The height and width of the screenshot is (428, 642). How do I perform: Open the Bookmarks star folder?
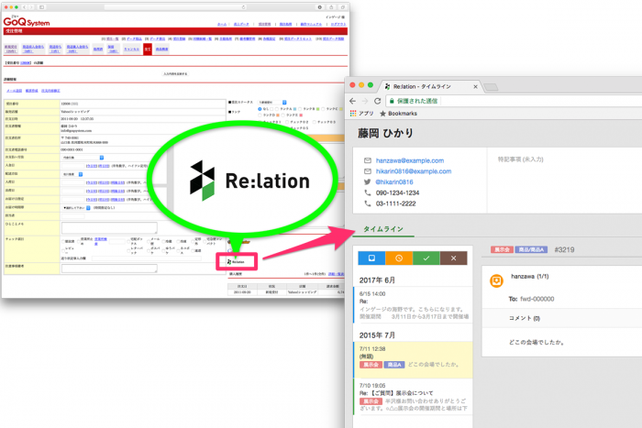pyautogui.click(x=398, y=114)
